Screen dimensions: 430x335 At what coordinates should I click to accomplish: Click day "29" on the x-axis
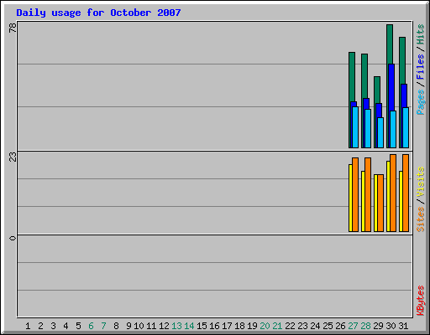click(x=378, y=326)
